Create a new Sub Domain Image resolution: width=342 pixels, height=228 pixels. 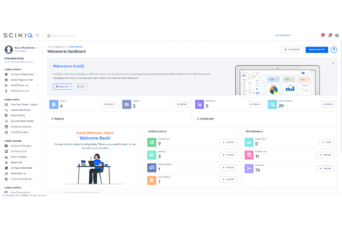(x=228, y=179)
